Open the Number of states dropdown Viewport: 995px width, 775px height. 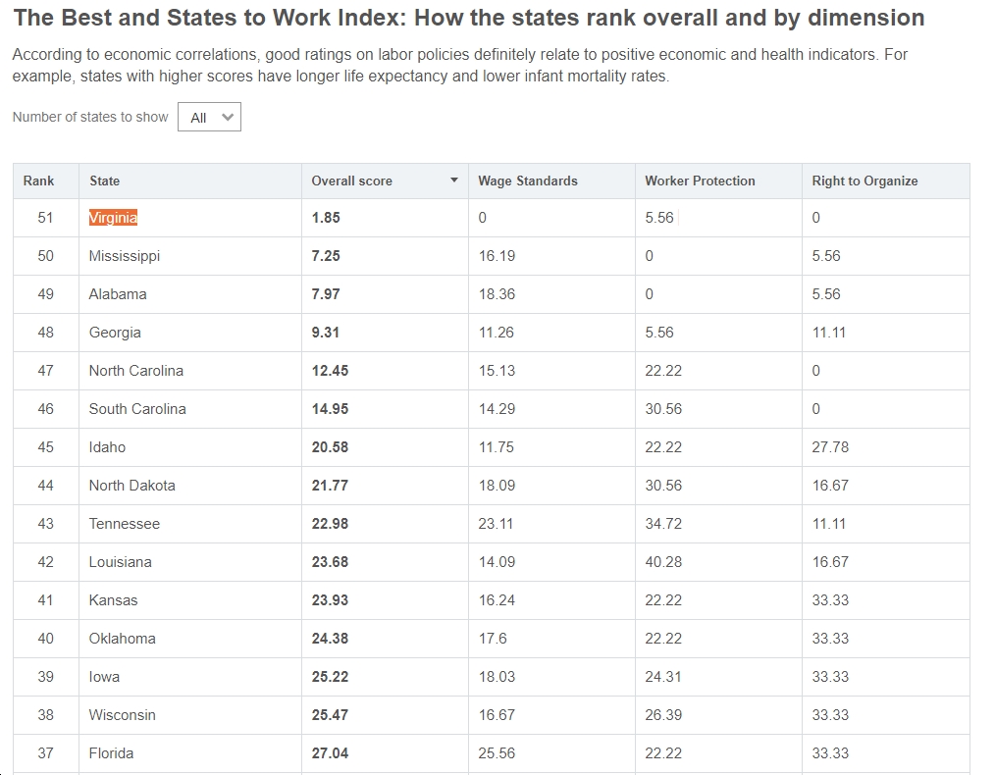point(209,118)
